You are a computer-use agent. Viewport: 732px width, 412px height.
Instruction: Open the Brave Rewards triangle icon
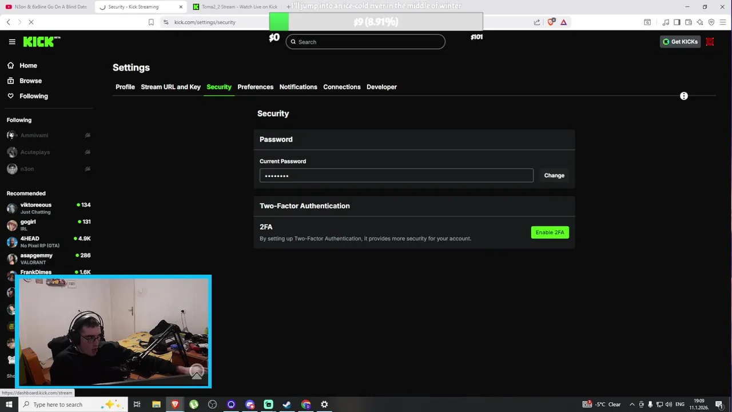coord(563,22)
